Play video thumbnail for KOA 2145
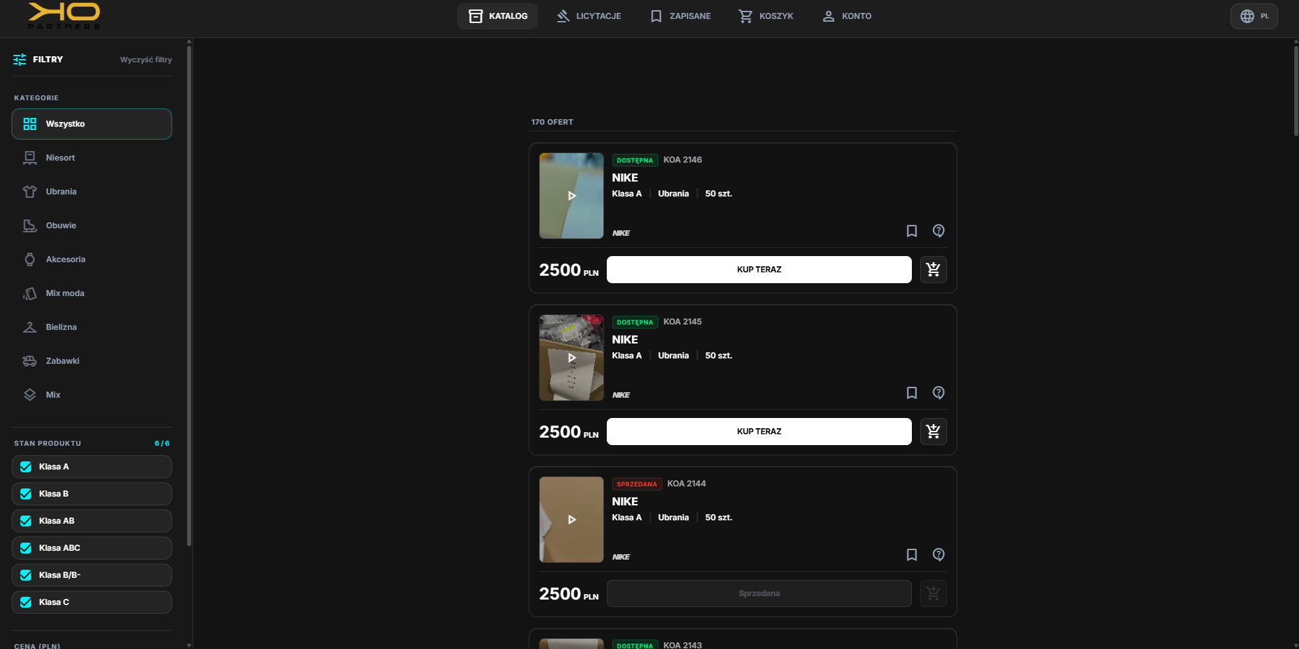The width and height of the screenshot is (1299, 649). click(x=572, y=358)
